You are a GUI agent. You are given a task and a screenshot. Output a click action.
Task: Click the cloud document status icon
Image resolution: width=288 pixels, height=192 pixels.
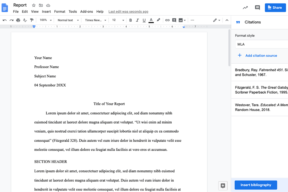point(48,5)
